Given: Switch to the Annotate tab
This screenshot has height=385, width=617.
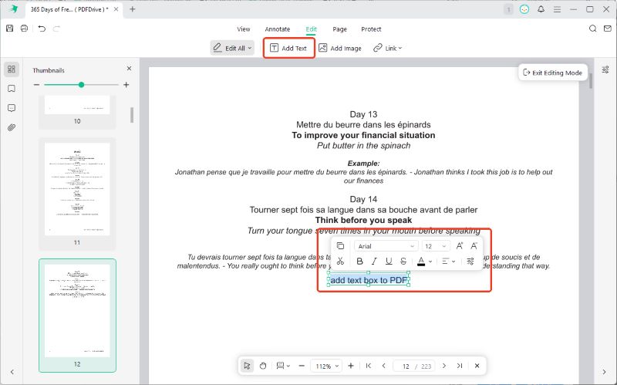Looking at the screenshot, I should click(277, 29).
